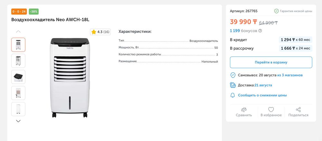
Task: Open the "из 3 магазинов" pickup link
Action: tap(290, 75)
